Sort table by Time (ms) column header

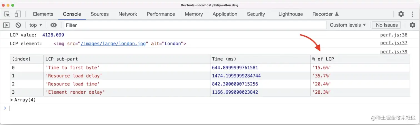pyautogui.click(x=224, y=59)
